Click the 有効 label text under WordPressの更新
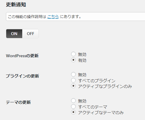145x120 pixels. pos(82,60)
